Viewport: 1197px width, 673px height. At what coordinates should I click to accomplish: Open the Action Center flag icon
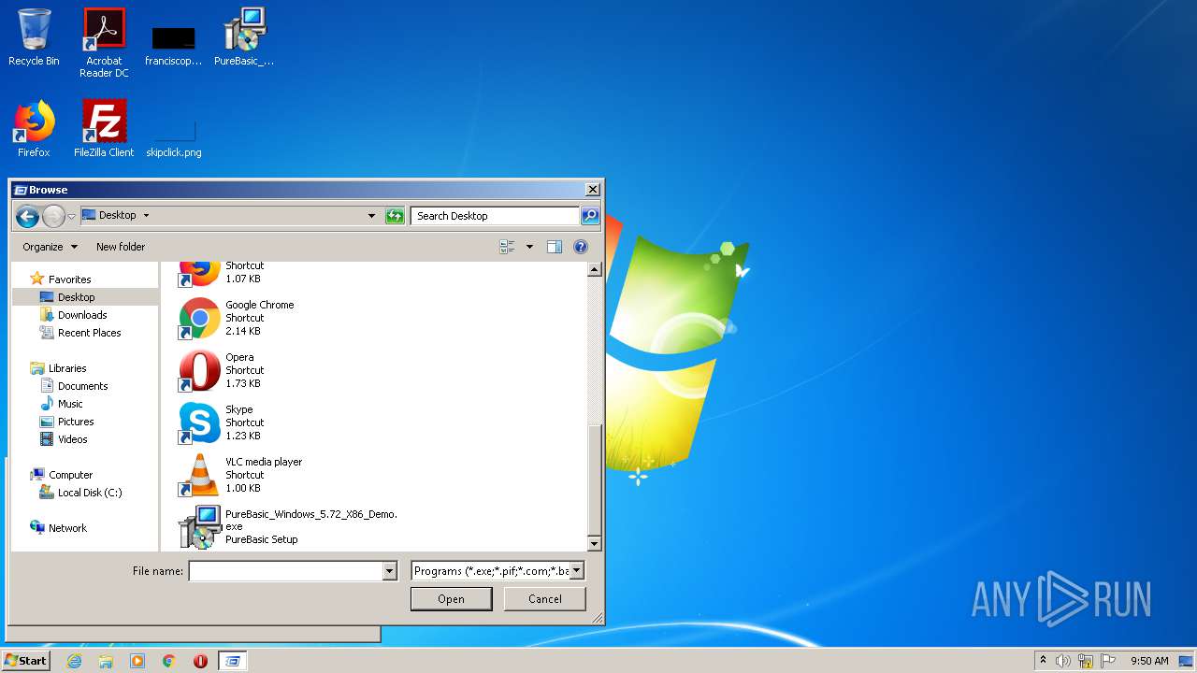click(1108, 661)
